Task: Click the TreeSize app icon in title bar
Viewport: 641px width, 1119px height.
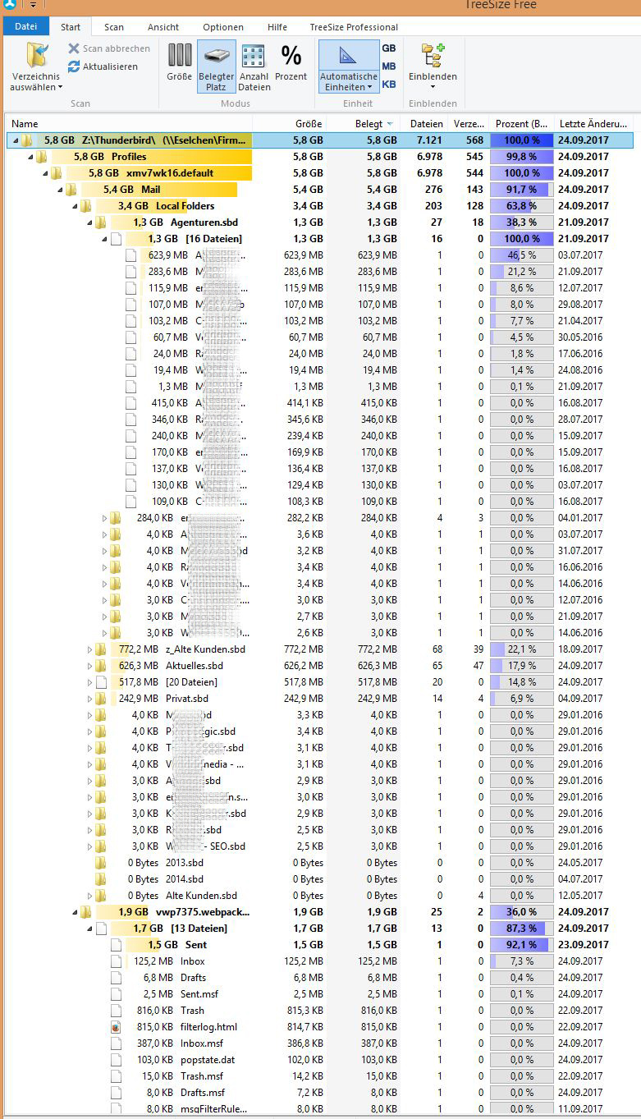Action: tap(11, 4)
